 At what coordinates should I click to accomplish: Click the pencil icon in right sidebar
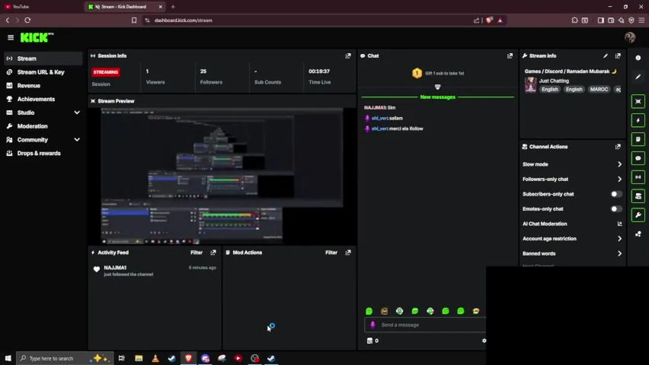coord(638,77)
